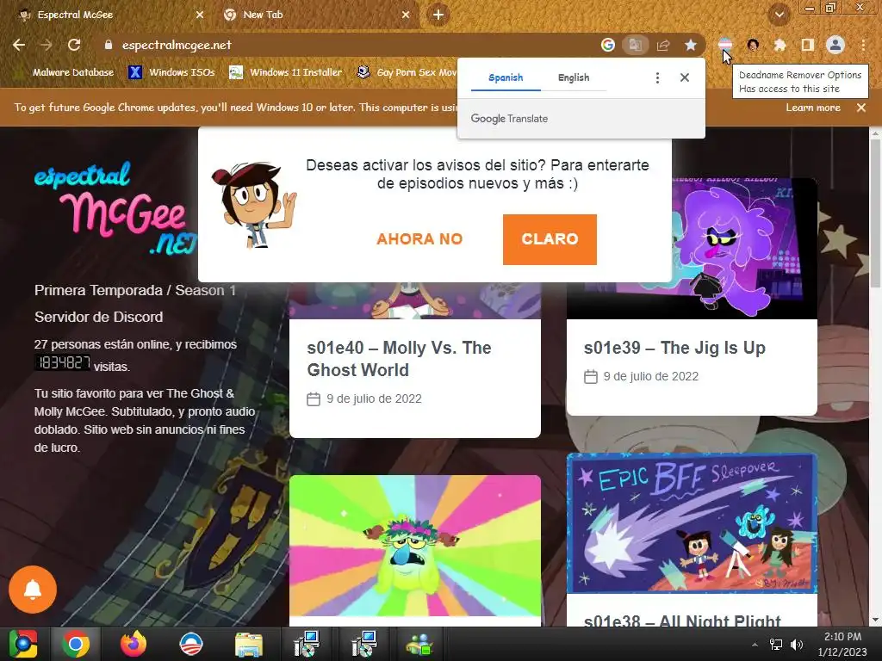
Task: Click the translate page icon
Action: 635,45
